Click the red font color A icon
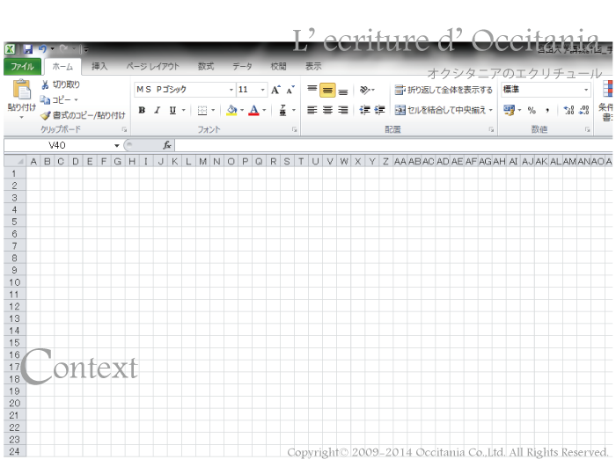The height and width of the screenshot is (467, 616). click(x=254, y=110)
